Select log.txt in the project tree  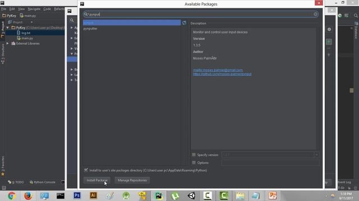(x=24, y=33)
